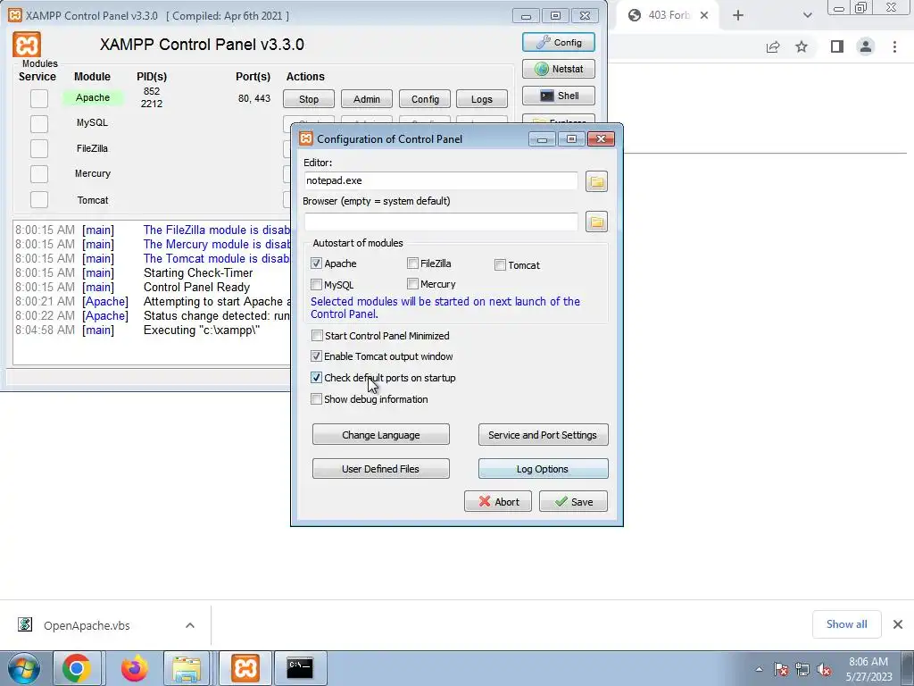Click Abort with red X icon
This screenshot has height=686, width=914.
(498, 502)
